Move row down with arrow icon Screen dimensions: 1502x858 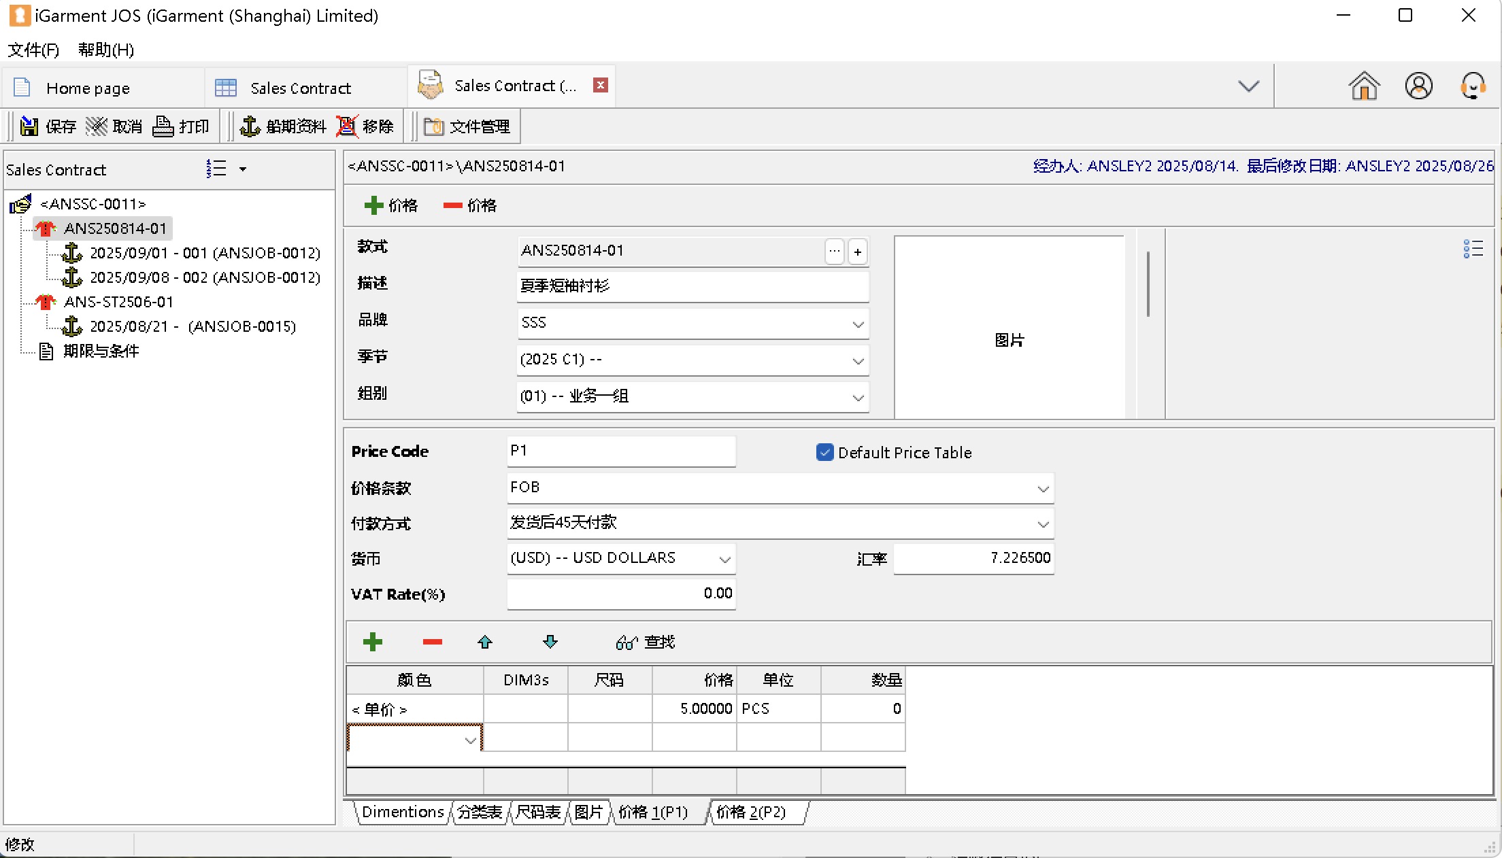click(550, 642)
